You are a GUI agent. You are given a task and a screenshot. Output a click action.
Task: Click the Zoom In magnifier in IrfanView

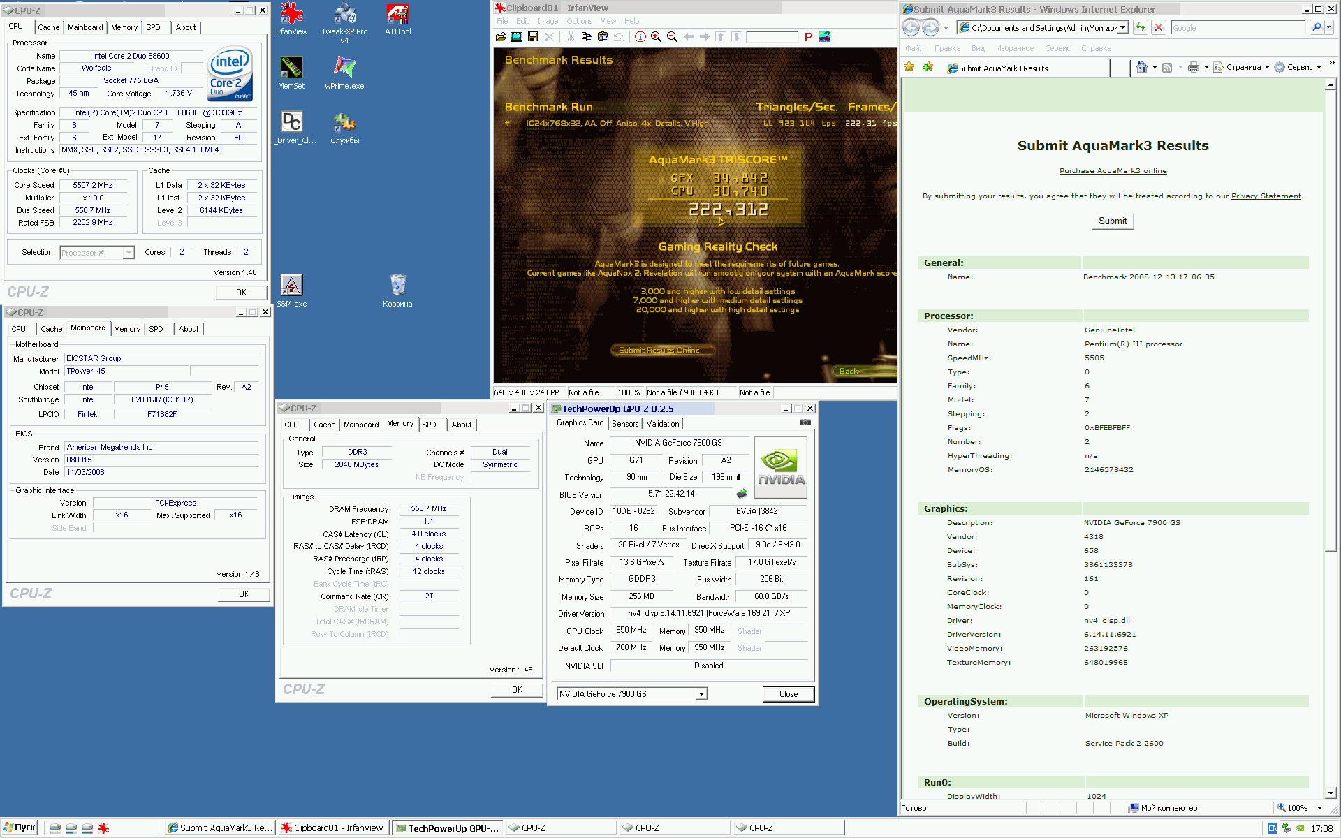(x=657, y=37)
